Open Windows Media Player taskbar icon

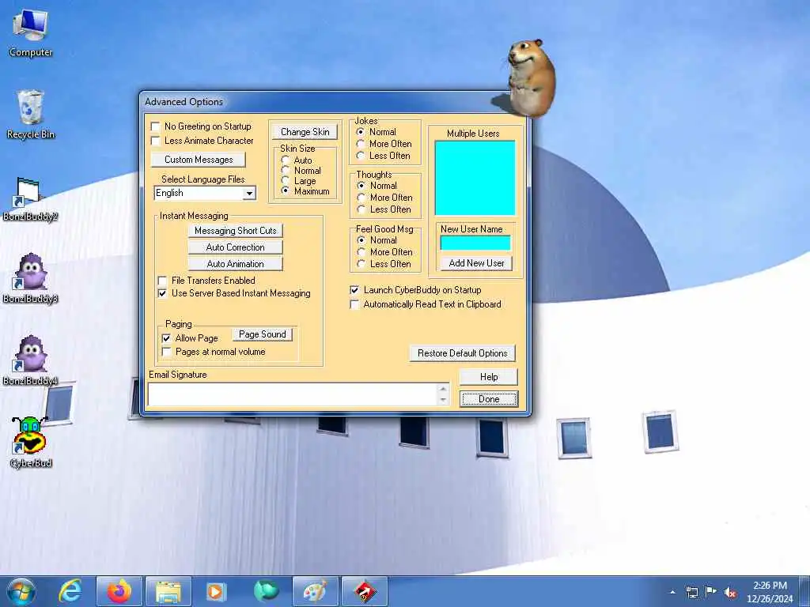click(217, 591)
